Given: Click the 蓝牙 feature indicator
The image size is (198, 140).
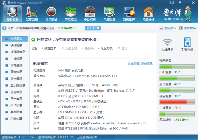Looking at the screenshot, I should [x=123, y=48].
